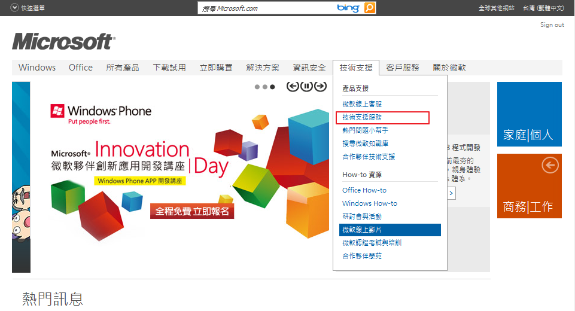Click into the Microsoft.com search field
This screenshot has height=311, width=575.
pos(267,8)
